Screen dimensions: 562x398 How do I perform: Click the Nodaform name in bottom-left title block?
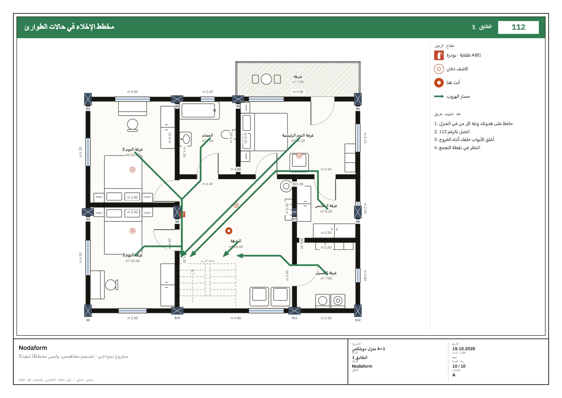pyautogui.click(x=33, y=348)
